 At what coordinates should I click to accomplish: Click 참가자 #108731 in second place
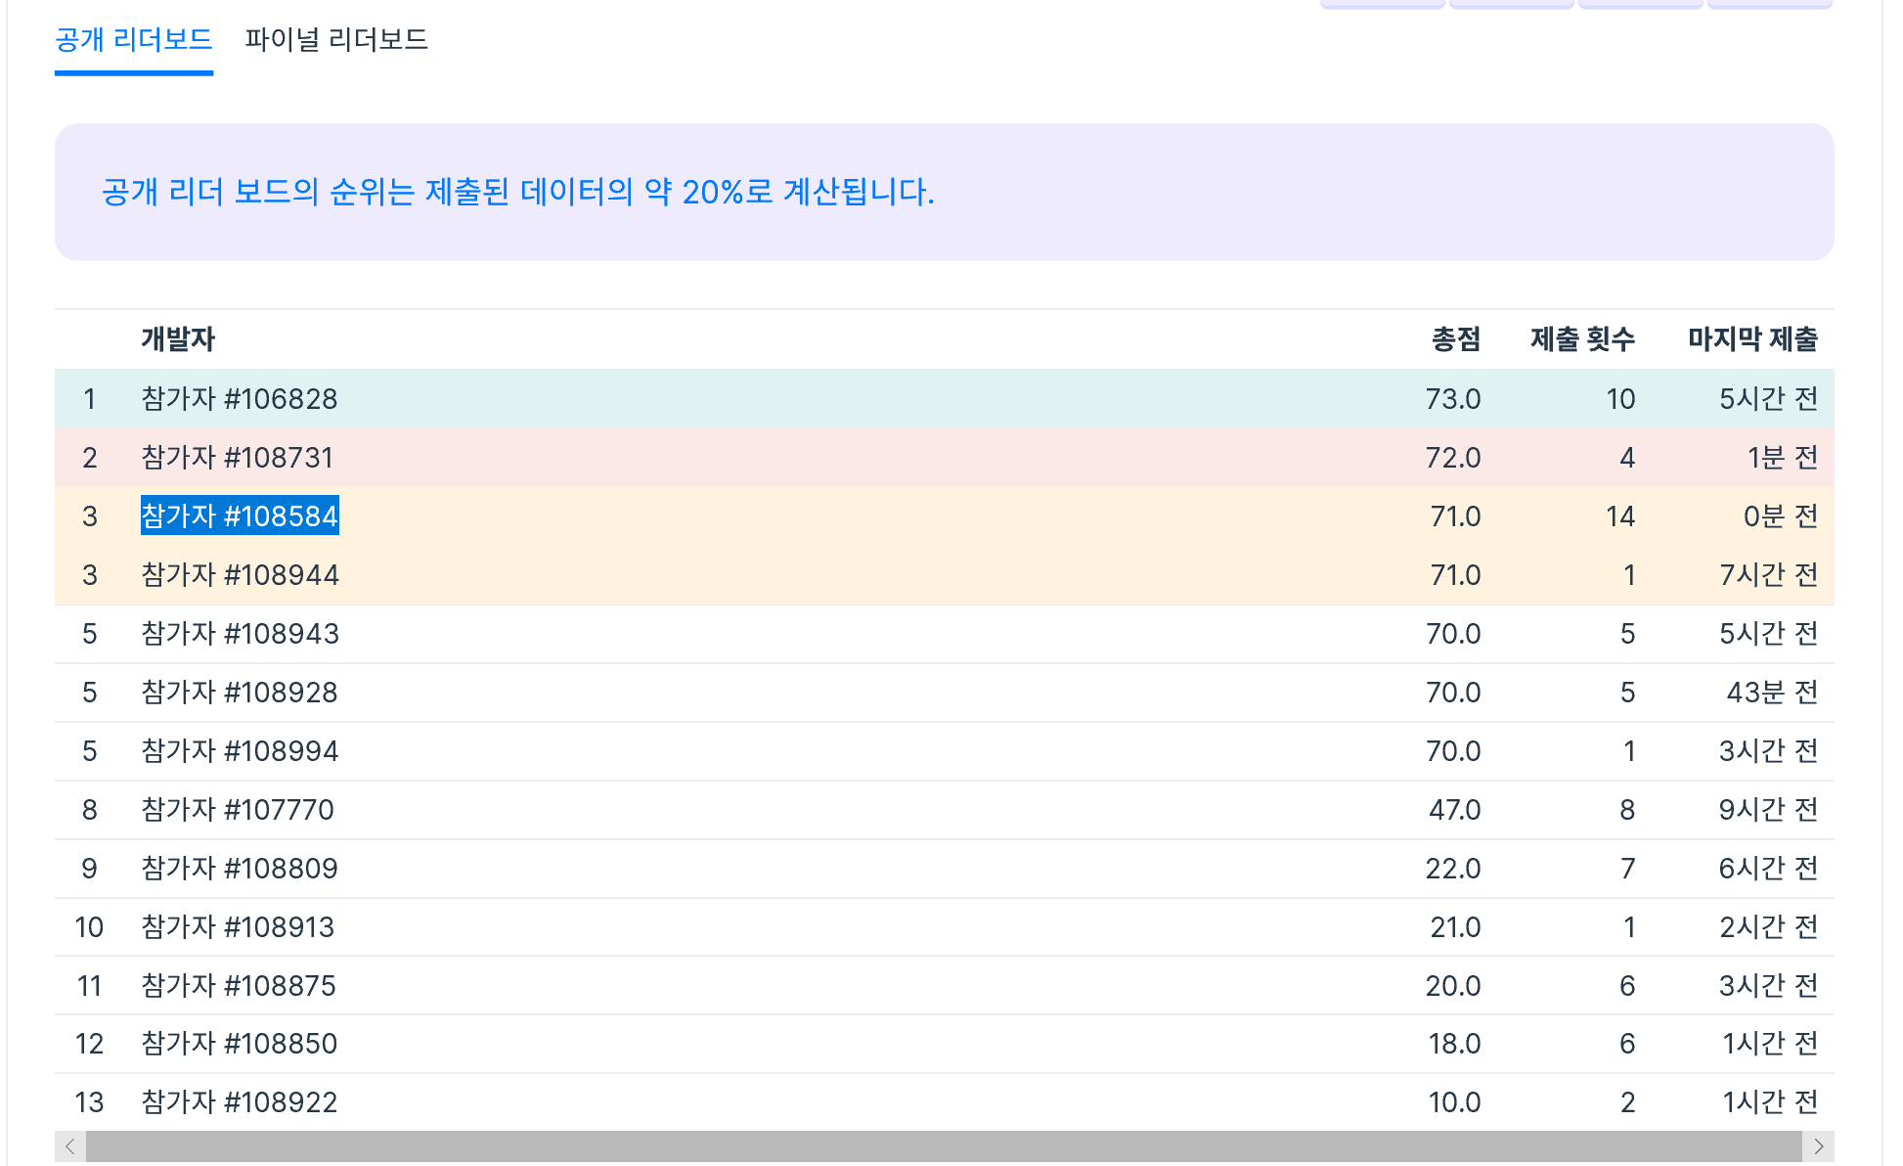coord(238,458)
